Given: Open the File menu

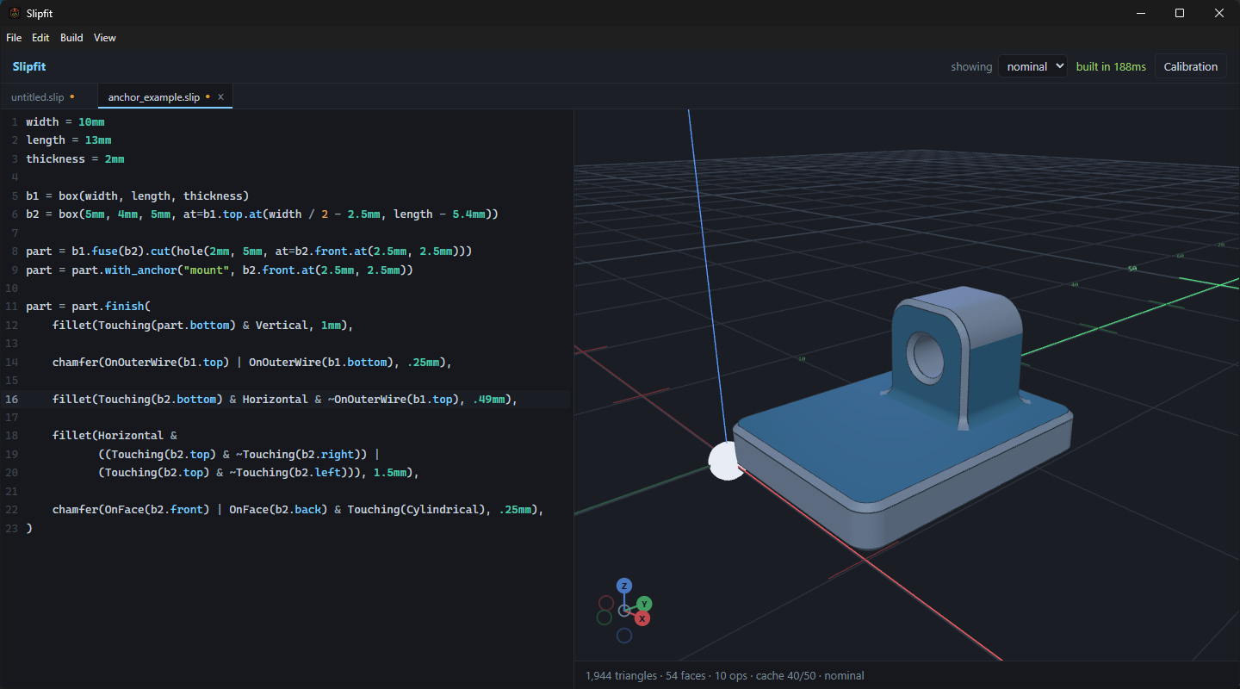Looking at the screenshot, I should [x=14, y=38].
